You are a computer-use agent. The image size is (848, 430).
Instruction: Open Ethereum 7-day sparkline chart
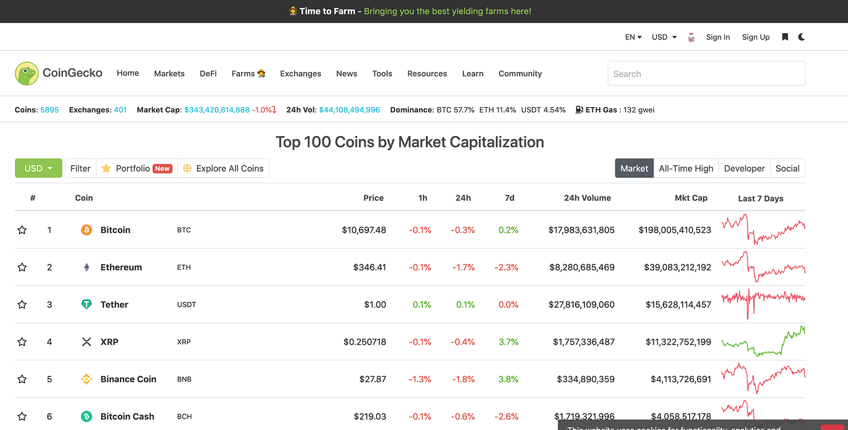point(763,267)
